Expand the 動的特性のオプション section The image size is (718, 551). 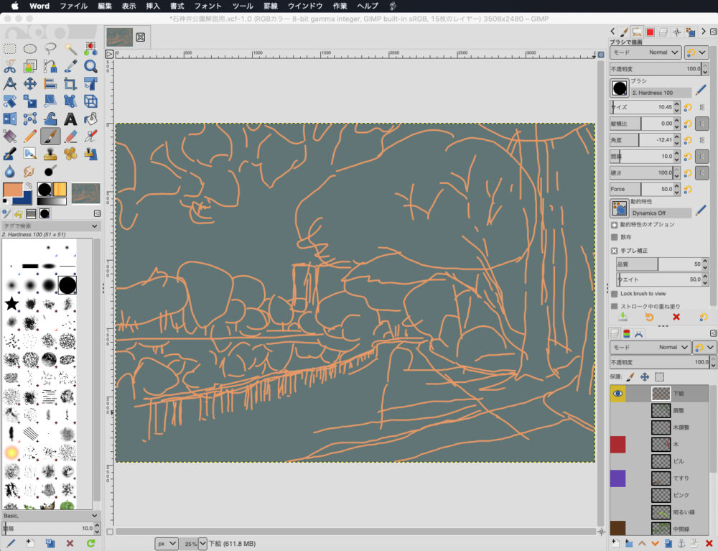pyautogui.click(x=615, y=225)
